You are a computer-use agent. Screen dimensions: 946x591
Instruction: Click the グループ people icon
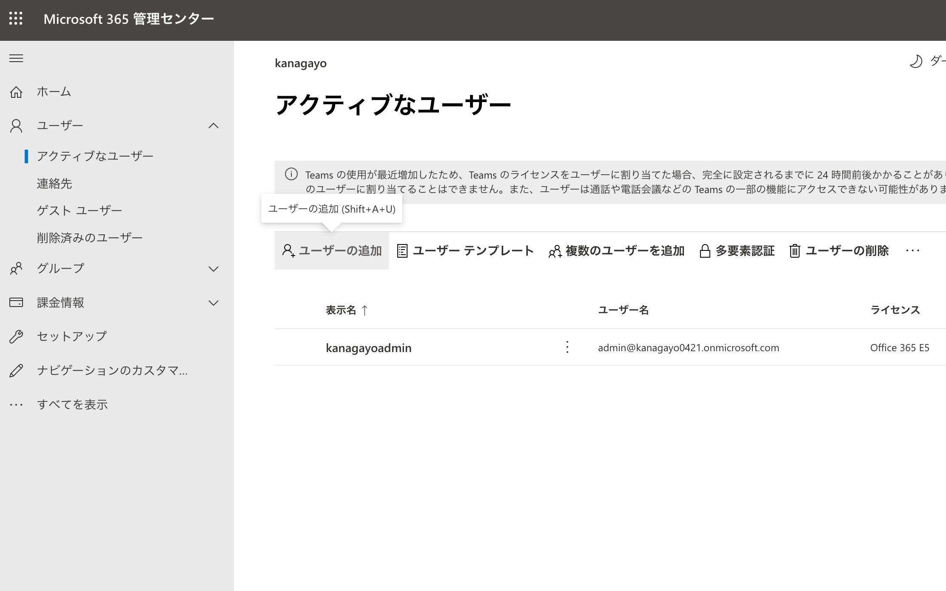16,268
